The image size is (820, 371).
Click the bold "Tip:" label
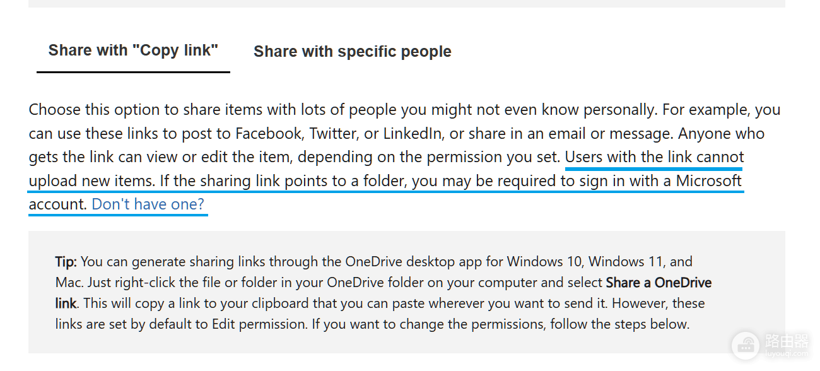click(x=66, y=261)
